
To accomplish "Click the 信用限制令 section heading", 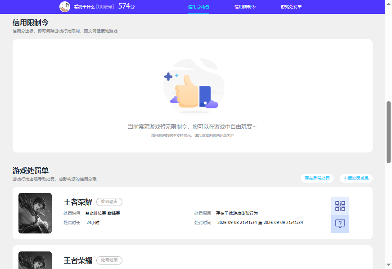I will click(31, 23).
